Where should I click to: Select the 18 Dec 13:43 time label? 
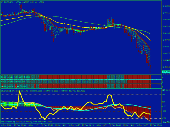click(x=20, y=125)
